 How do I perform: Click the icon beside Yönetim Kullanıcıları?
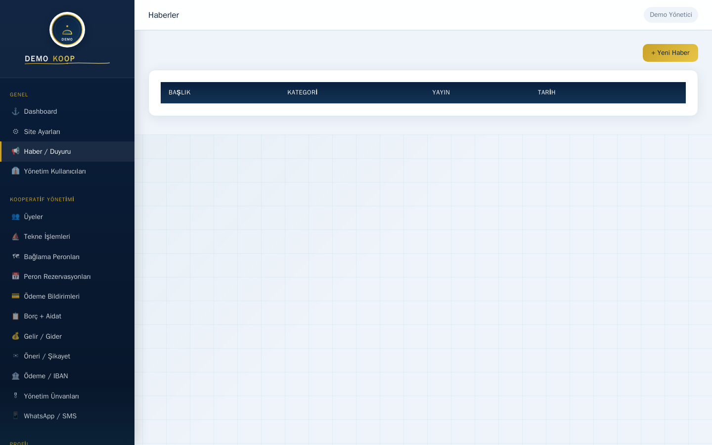(15, 171)
